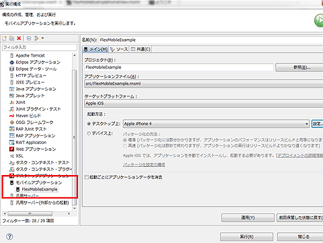Open target platform combo Apple iOS
This screenshot has width=323, height=243.
pyautogui.click(x=204, y=104)
